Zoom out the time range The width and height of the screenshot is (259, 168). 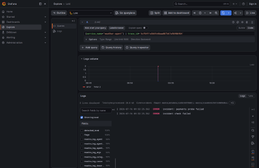[216, 13]
